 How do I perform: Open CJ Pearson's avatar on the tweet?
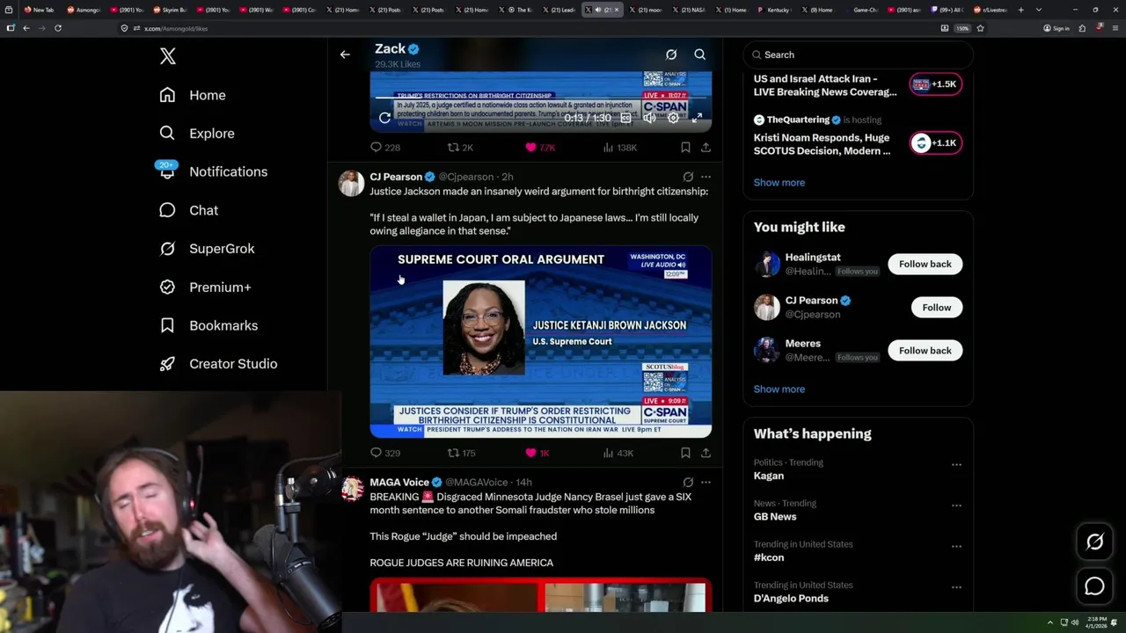[x=351, y=183]
